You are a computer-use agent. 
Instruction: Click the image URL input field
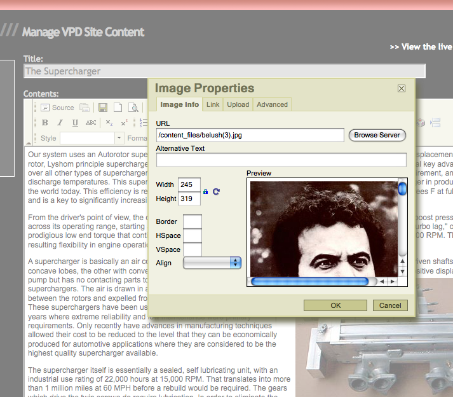(x=250, y=135)
